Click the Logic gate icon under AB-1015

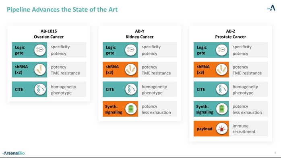point(40,50)
